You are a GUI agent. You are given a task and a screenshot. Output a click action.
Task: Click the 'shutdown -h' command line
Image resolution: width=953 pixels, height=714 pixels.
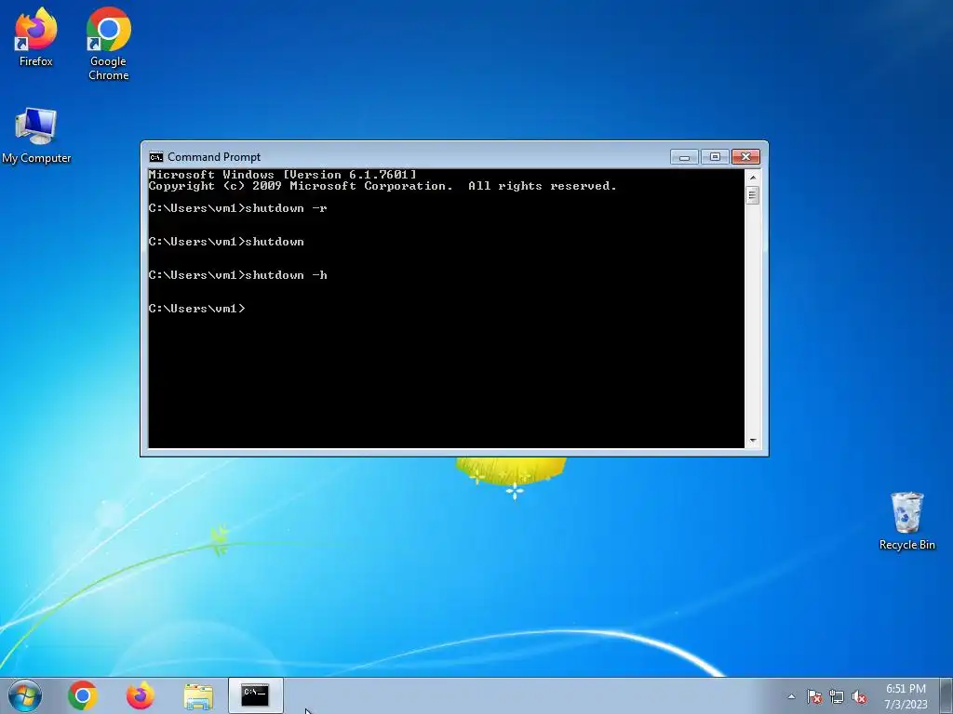pyautogui.click(x=237, y=275)
